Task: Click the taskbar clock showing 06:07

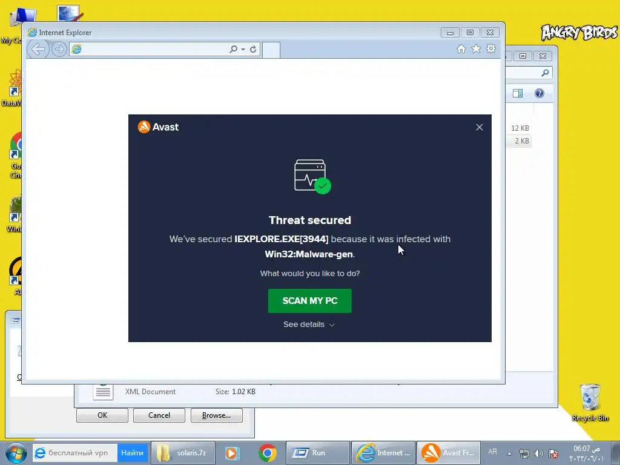Action: (x=587, y=453)
